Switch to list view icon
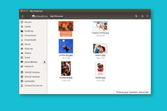Viewport: 167px width, 111px height. coord(142,16)
